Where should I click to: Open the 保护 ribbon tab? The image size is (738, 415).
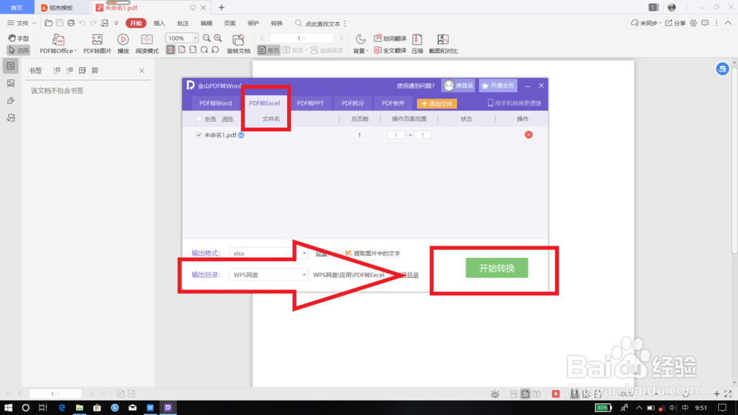point(253,23)
